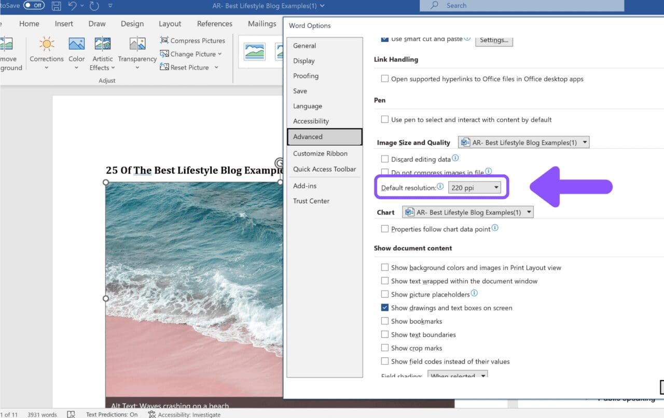
Task: Toggle AutoSave off switch
Action: tap(25, 5)
